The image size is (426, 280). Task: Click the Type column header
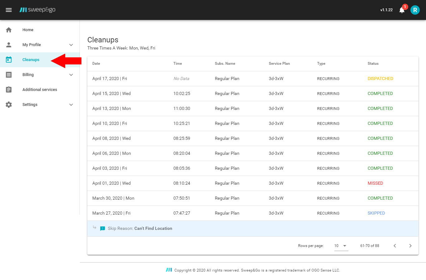pyautogui.click(x=321, y=64)
